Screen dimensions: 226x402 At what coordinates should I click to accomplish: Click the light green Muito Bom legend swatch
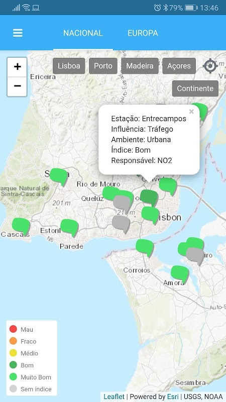pyautogui.click(x=13, y=377)
